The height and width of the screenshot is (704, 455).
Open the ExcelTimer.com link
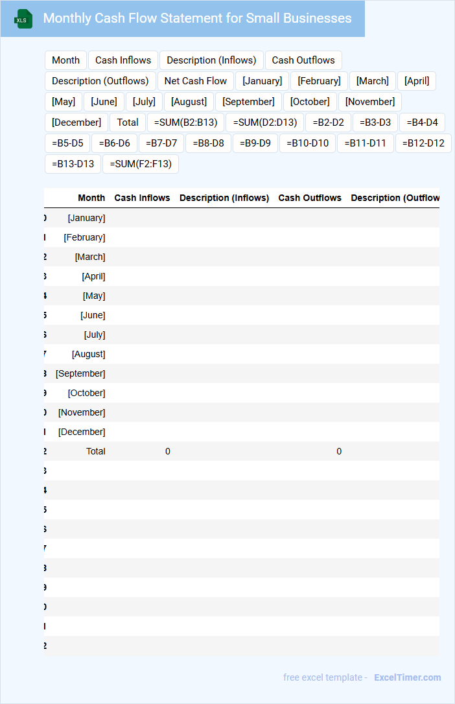tap(408, 677)
